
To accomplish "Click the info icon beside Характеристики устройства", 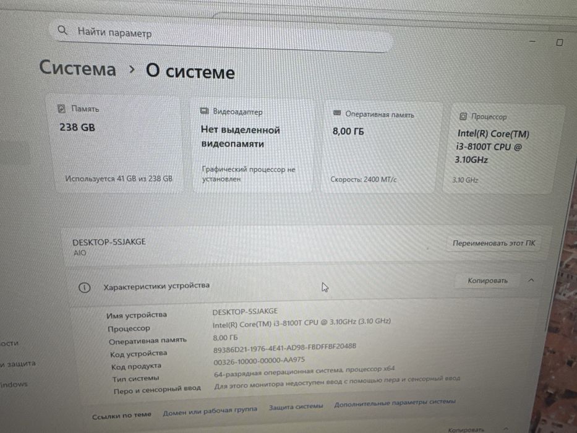I will tap(84, 287).
